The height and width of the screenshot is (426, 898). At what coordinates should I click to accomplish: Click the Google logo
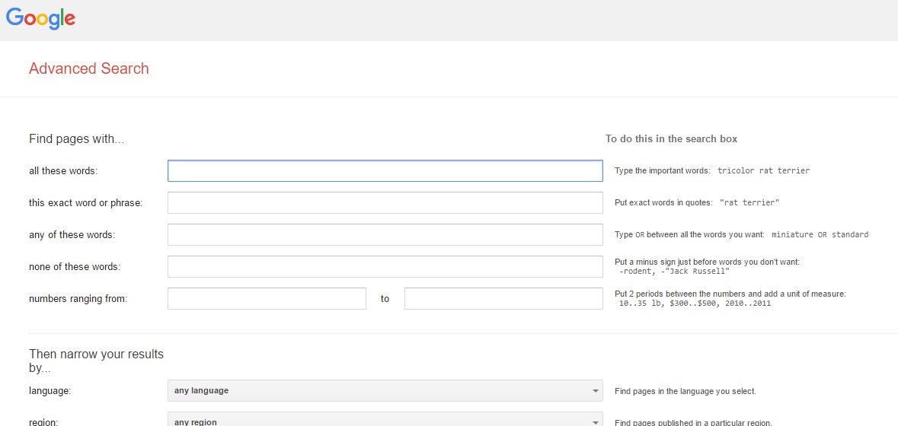coord(40,19)
